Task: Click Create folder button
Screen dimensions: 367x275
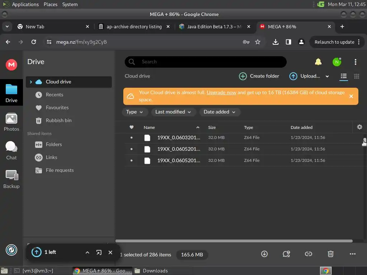Action: pyautogui.click(x=259, y=76)
